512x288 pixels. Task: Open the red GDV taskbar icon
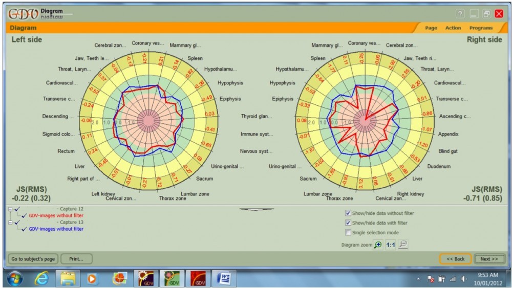tap(198, 279)
